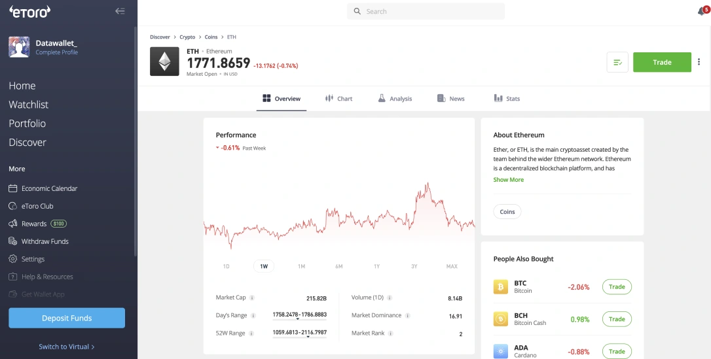Open the Watchlist page
The image size is (711, 359).
point(29,105)
